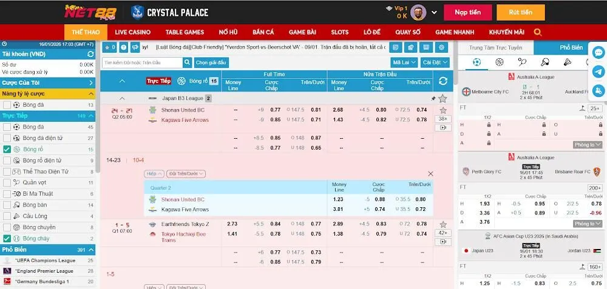Open the help question mark icon

(123, 47)
